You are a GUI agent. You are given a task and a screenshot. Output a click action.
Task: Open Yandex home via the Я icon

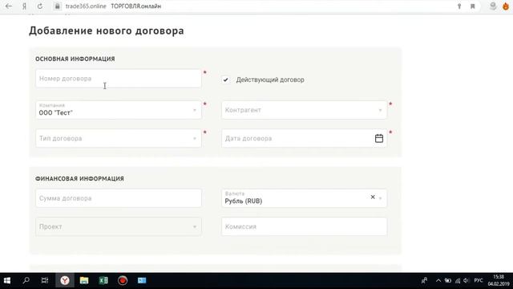(25, 6)
